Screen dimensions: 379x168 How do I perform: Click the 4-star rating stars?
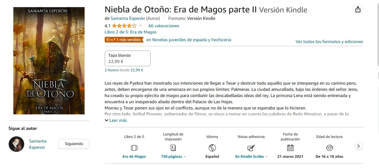(124, 26)
